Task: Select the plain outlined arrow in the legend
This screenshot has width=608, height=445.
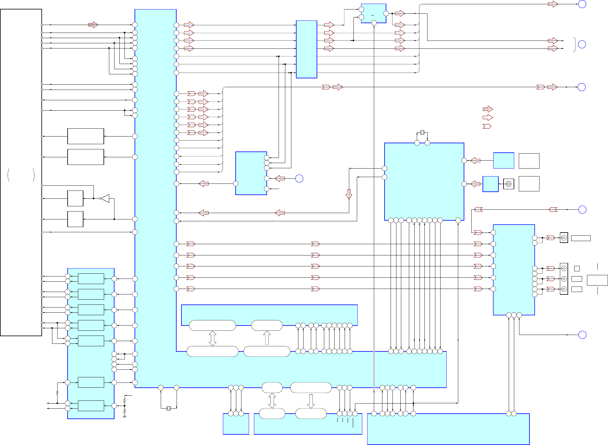Action: point(488,117)
